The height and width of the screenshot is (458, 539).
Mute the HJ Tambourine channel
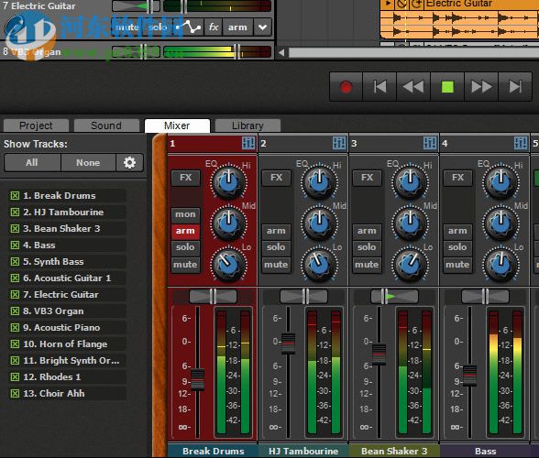pos(277,265)
